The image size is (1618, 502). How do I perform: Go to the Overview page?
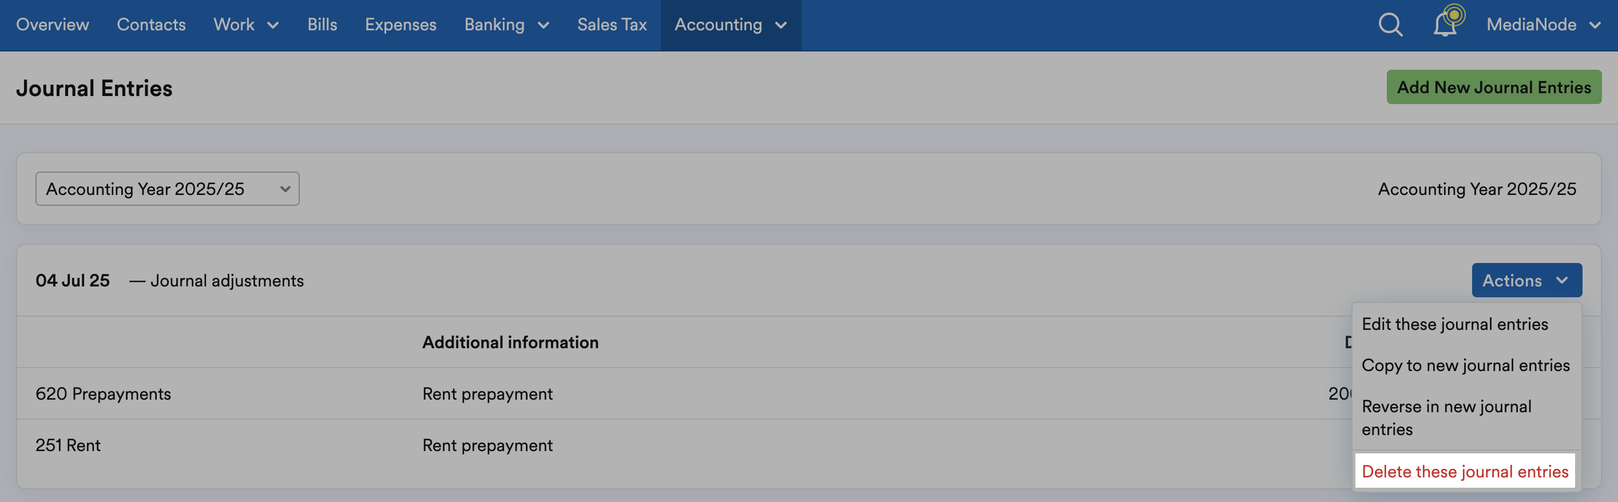(x=52, y=25)
